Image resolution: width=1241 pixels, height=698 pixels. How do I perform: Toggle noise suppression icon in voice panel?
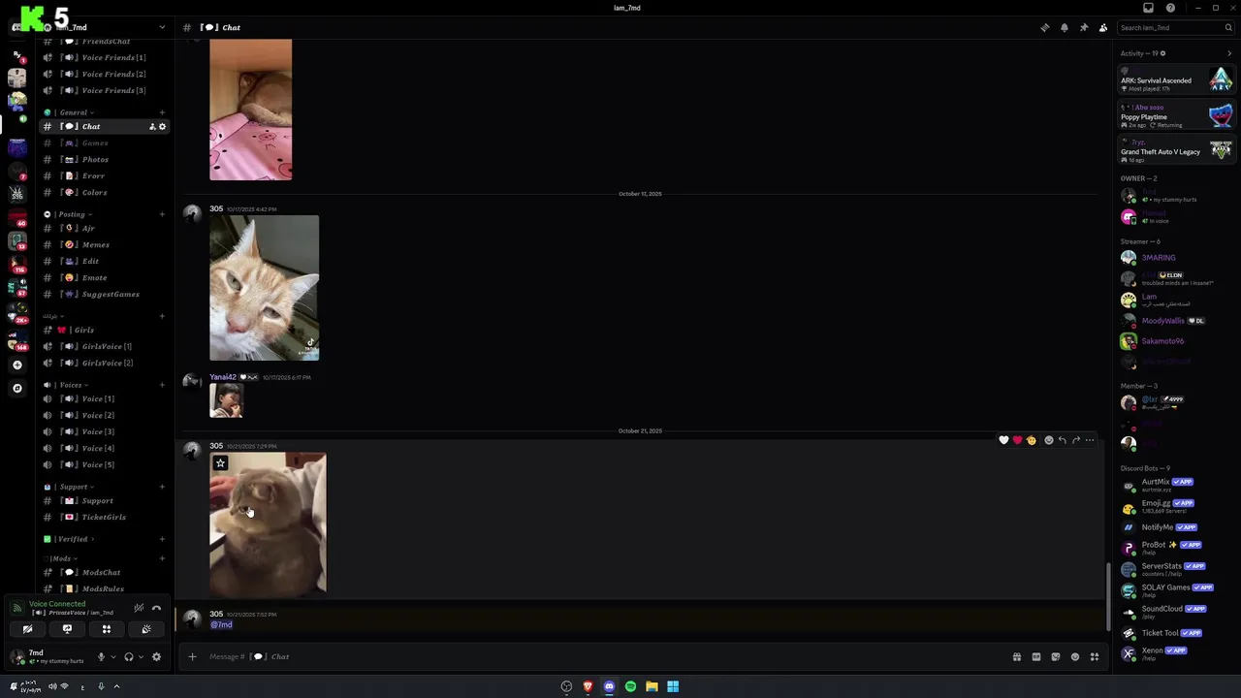pyautogui.click(x=139, y=608)
